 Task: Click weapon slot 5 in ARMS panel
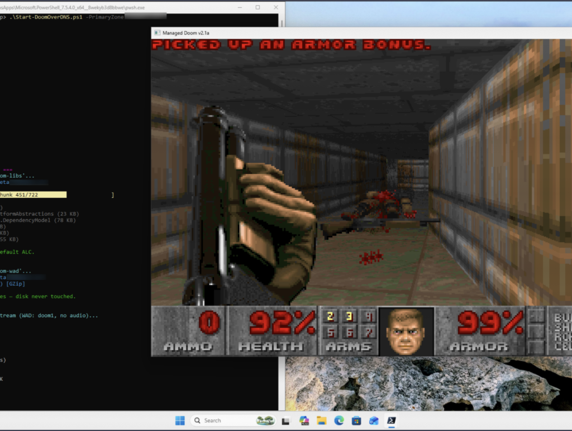click(330, 332)
